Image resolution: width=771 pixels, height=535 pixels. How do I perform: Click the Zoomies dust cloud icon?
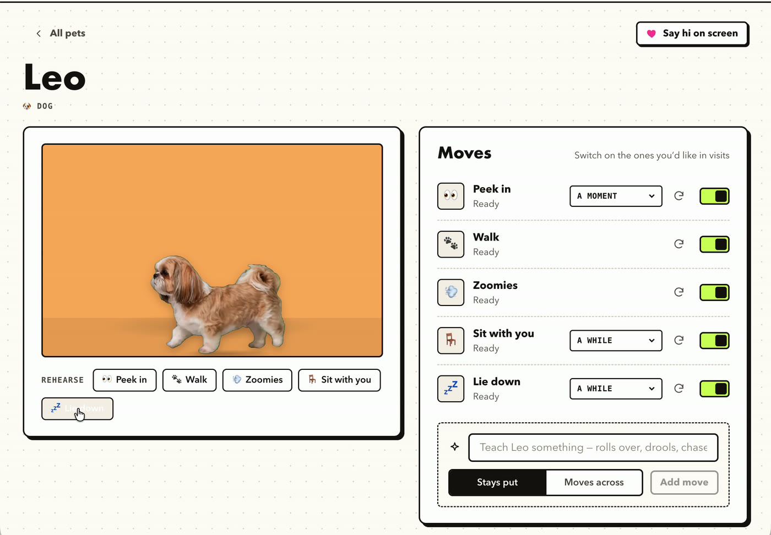click(x=450, y=292)
